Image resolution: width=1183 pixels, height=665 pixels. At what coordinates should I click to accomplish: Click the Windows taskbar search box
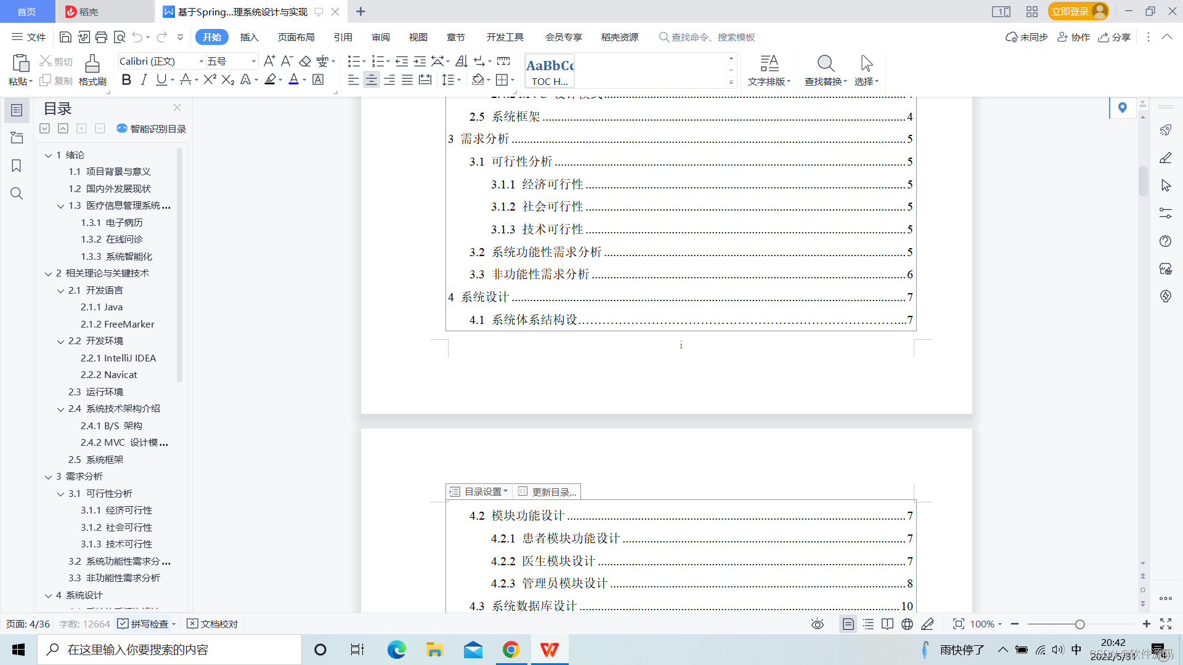tap(169, 650)
